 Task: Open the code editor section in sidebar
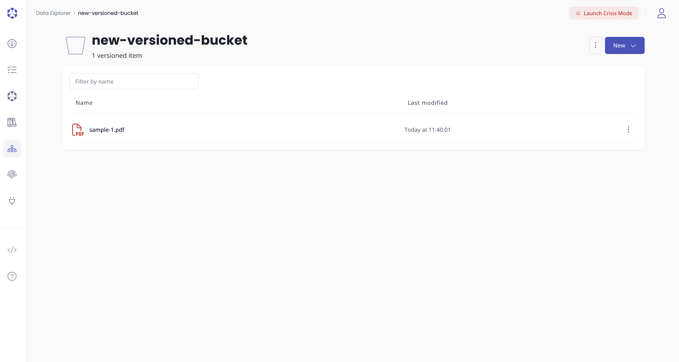click(x=12, y=250)
